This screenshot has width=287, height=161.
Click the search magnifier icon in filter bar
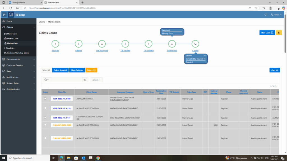[46, 80]
